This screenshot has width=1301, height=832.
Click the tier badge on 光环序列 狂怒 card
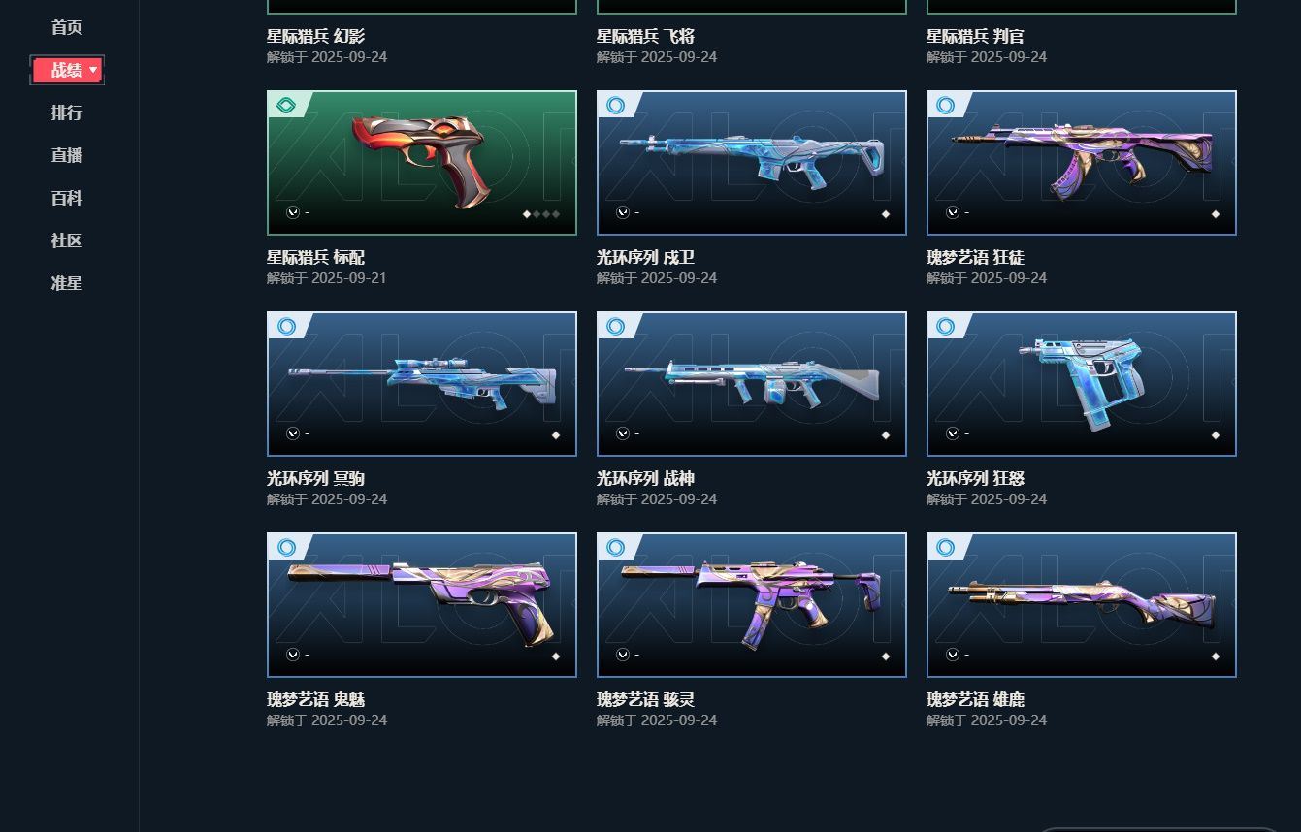click(946, 326)
